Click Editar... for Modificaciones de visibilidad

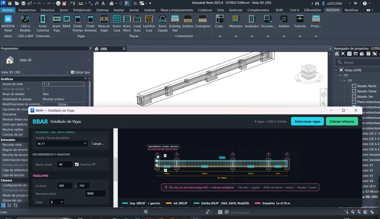(x=63, y=104)
